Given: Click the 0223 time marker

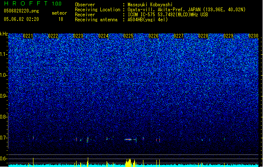Looking at the screenshot, I should 78,36.
